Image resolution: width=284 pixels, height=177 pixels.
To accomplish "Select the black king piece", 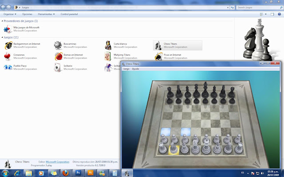I will 205,90.
